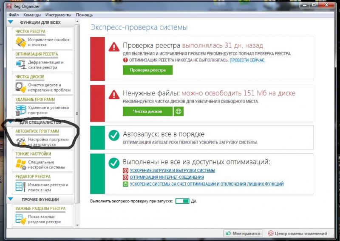Click the Мне нравится button

[243, 233]
